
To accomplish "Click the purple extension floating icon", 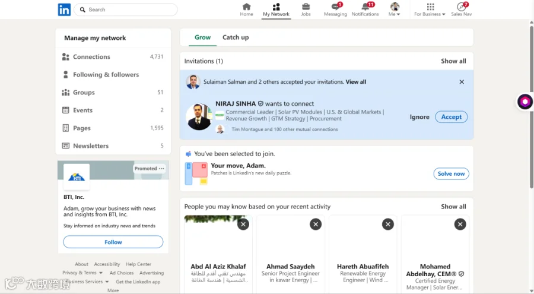I will (x=525, y=102).
